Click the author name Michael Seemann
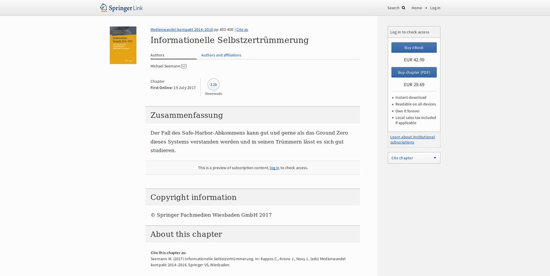Viewport: 550px width, 276px height. 165,66
